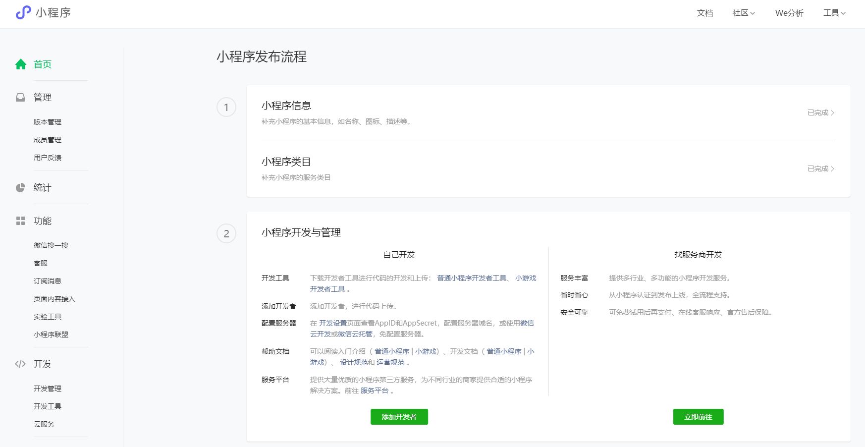865x447 pixels.
Task: Click the 找服务商开发 column title
Action: click(698, 255)
